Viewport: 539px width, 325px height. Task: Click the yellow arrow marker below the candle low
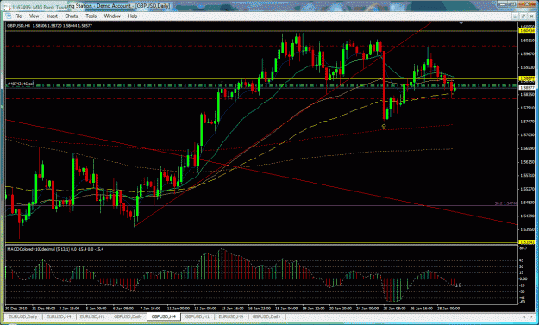(x=384, y=127)
